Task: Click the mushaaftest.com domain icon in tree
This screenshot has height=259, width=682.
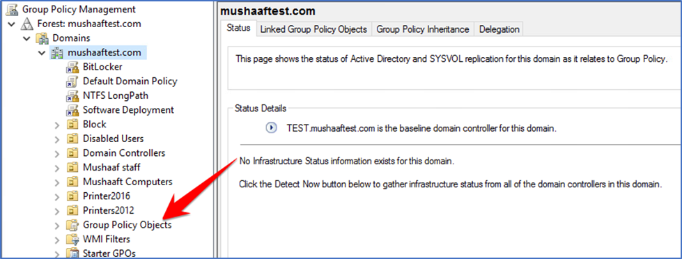Action: (57, 53)
